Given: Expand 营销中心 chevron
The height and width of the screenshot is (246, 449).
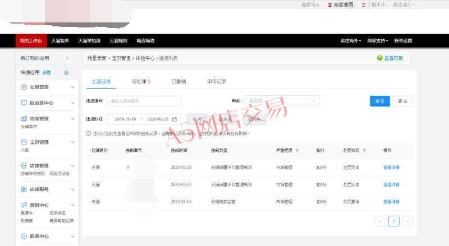Looking at the screenshot, I should pos(72,205).
